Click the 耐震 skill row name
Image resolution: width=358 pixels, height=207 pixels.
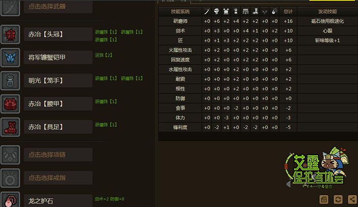(x=180, y=79)
